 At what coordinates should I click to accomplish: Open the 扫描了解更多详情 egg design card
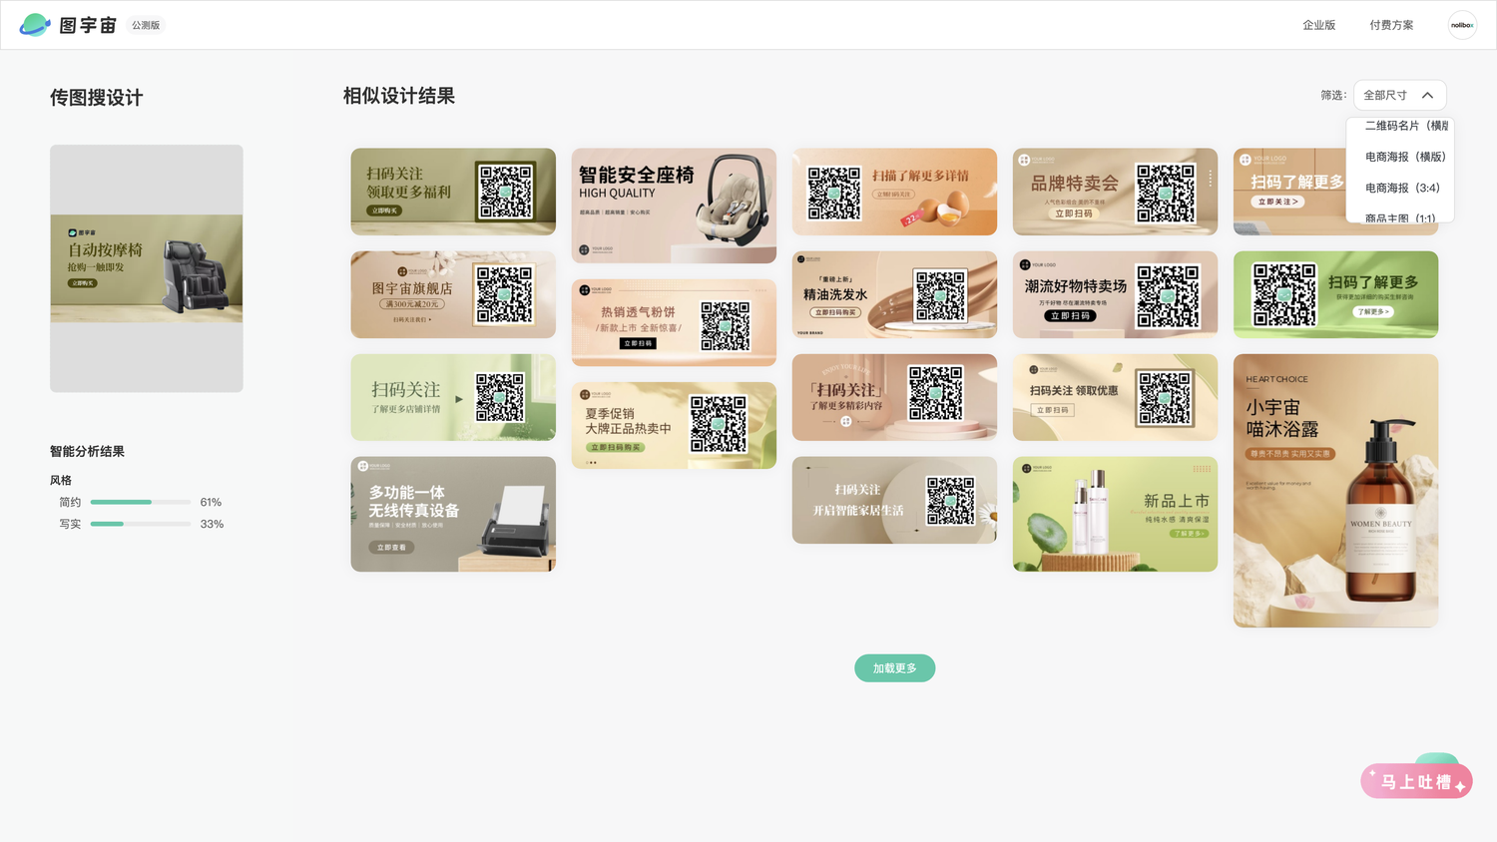tap(894, 192)
